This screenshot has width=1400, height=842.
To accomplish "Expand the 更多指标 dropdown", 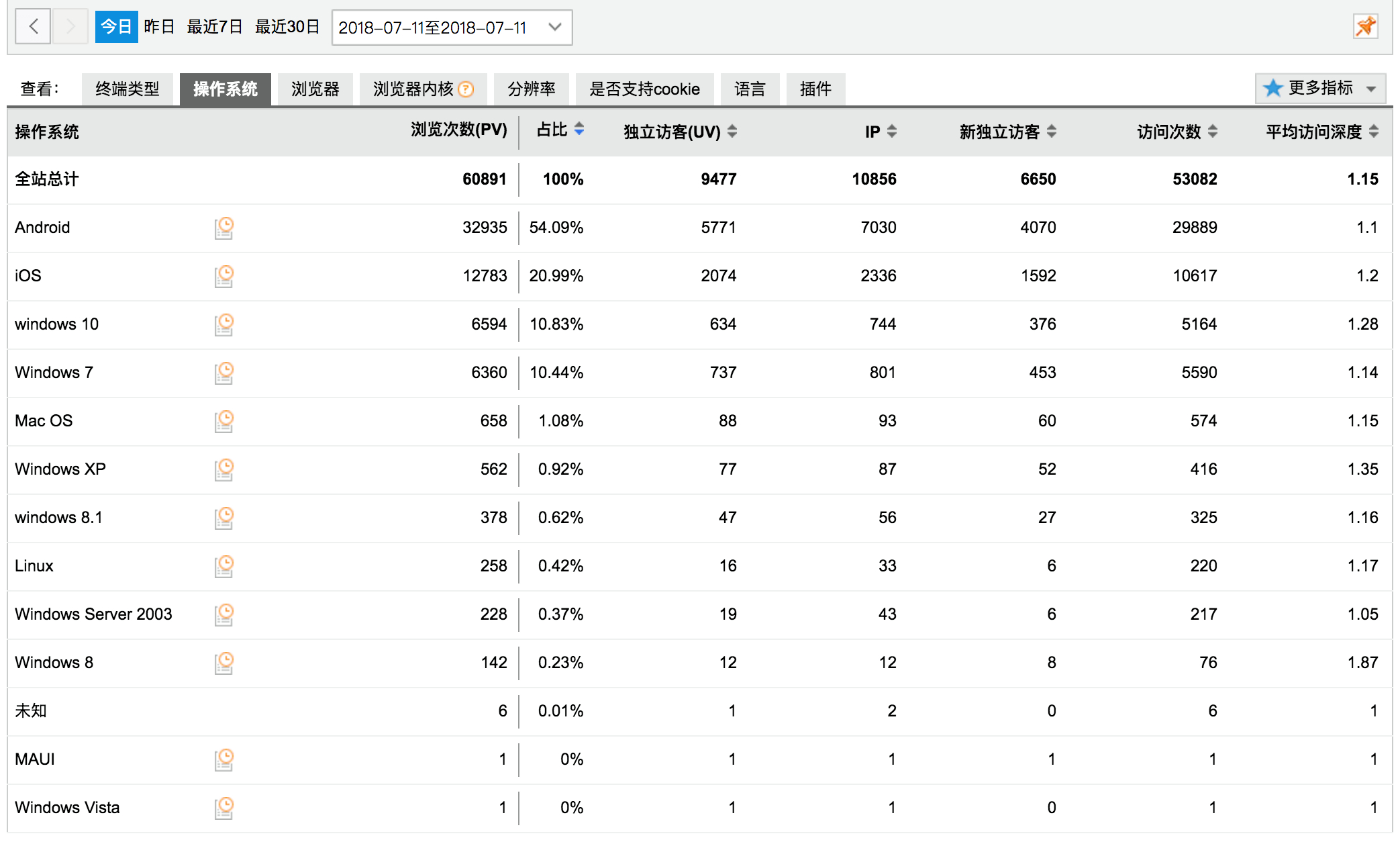I will tap(1319, 89).
